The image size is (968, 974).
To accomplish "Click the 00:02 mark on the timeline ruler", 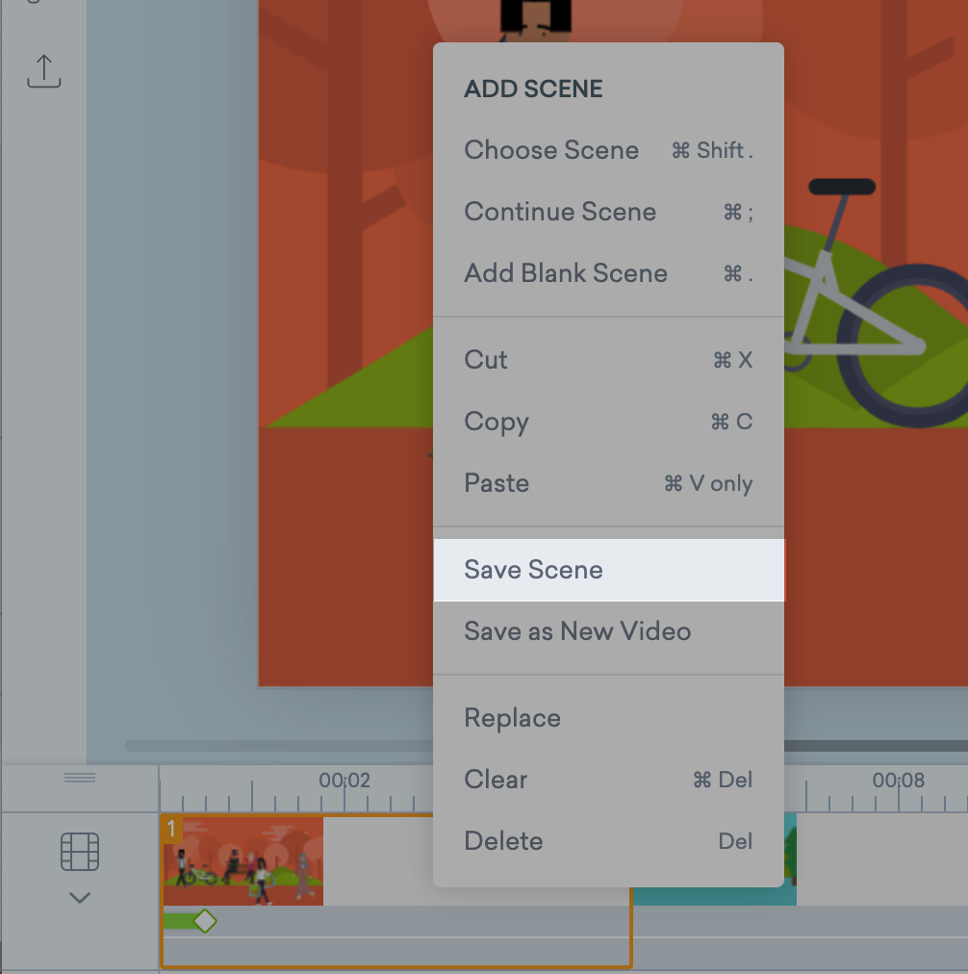I will (346, 782).
